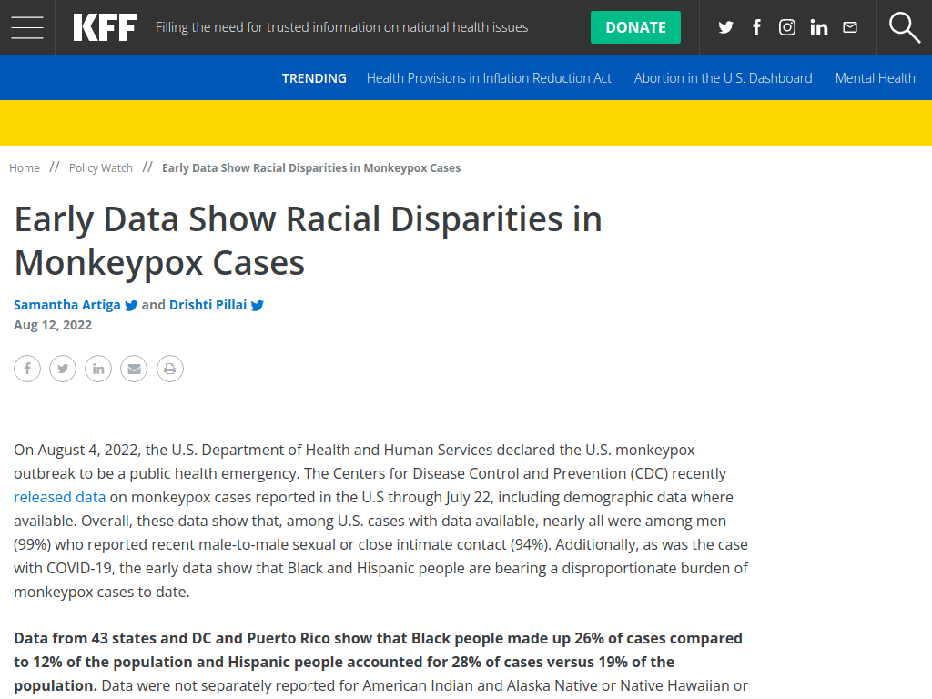Open author Samantha Artiga's profile

point(67,305)
